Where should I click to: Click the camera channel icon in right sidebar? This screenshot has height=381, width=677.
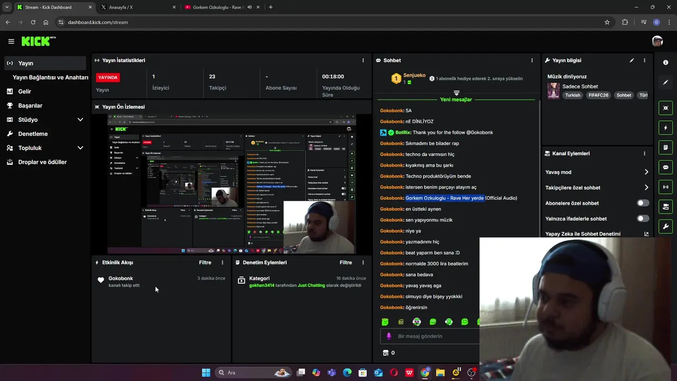pyautogui.click(x=665, y=206)
